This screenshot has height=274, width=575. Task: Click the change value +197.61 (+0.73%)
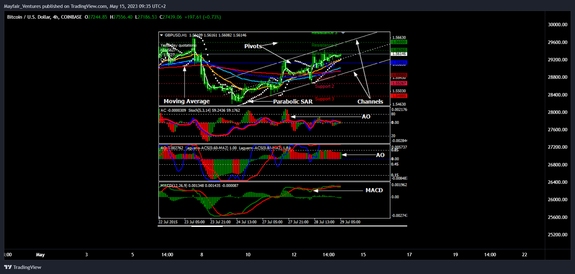(203, 17)
